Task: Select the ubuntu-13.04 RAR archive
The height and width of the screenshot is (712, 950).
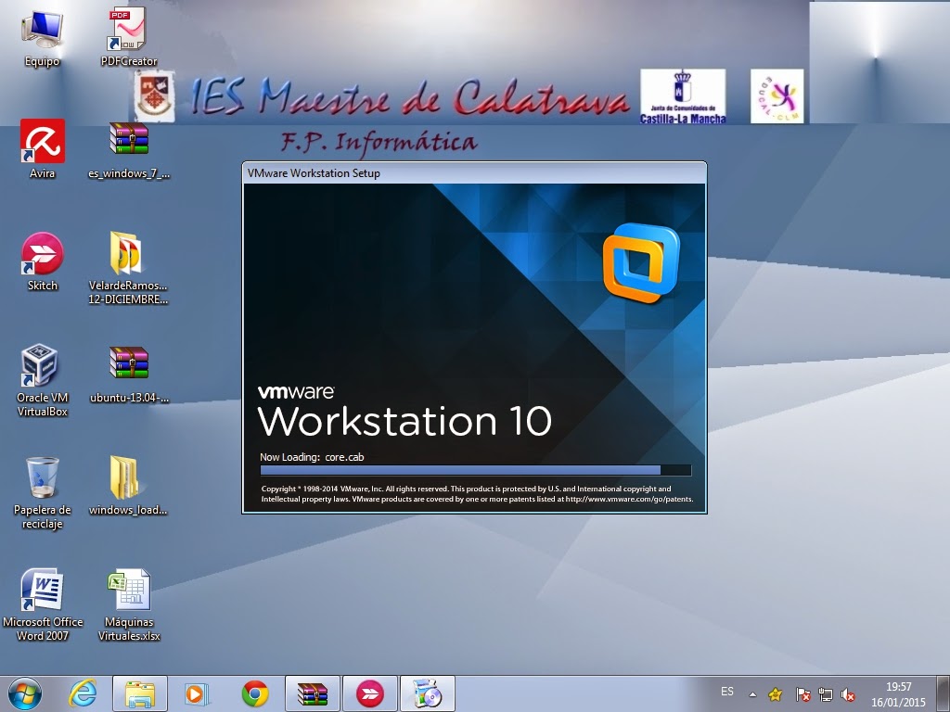Action: 129,375
